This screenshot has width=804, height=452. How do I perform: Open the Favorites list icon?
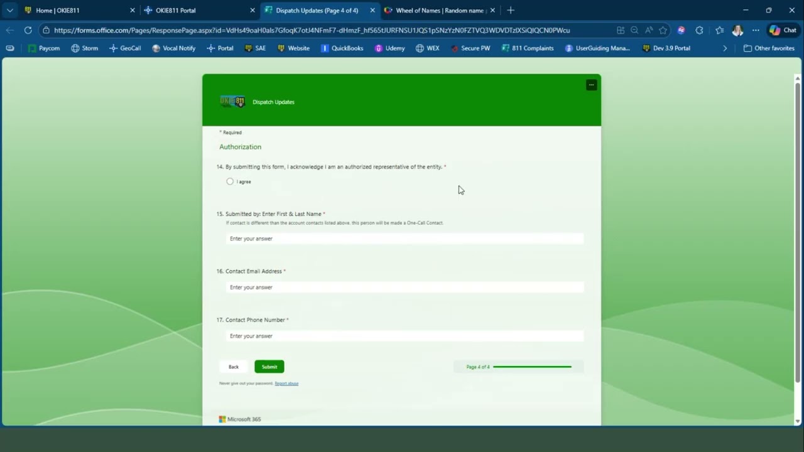(x=720, y=30)
